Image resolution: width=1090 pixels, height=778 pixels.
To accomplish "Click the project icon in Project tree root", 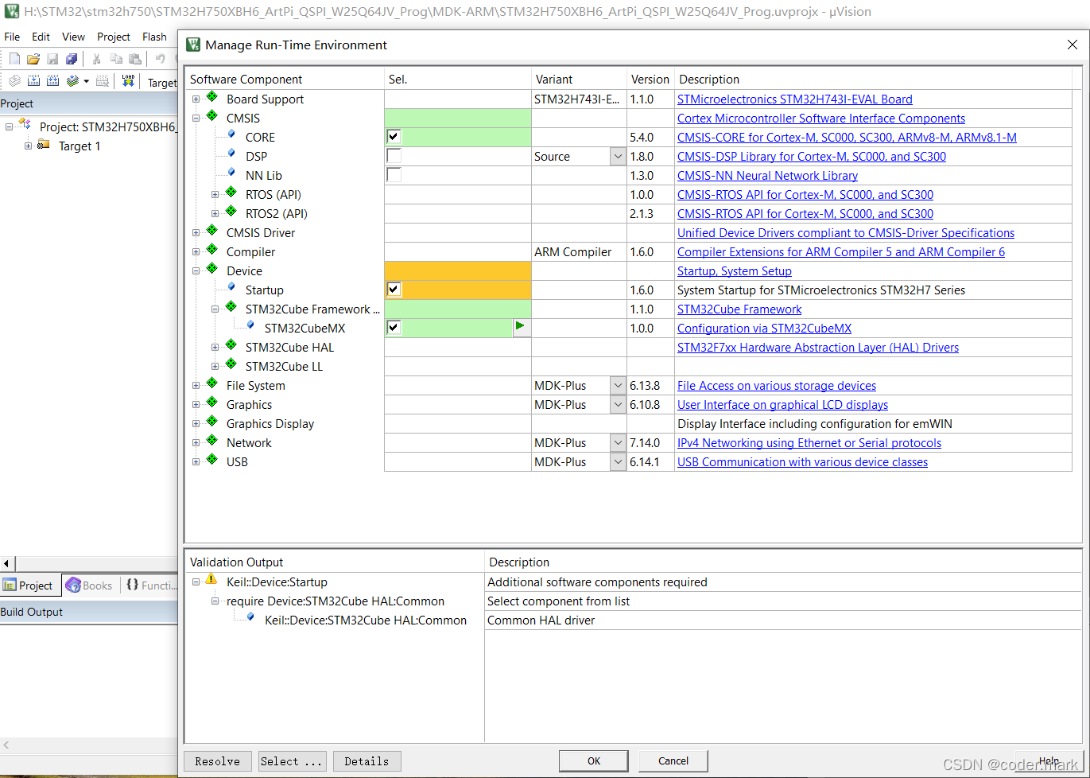I will click(x=25, y=125).
